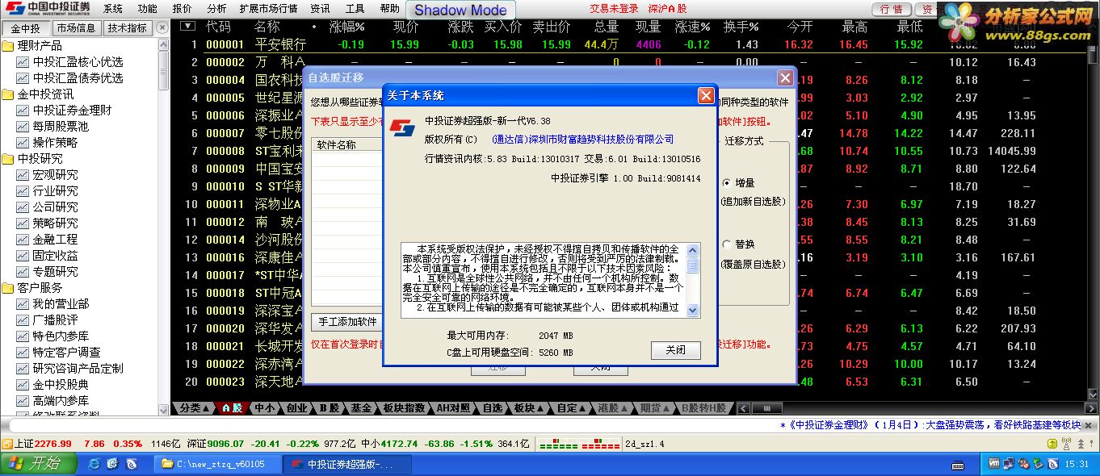Expand the 板块 bottom tab menu

[x=529, y=408]
